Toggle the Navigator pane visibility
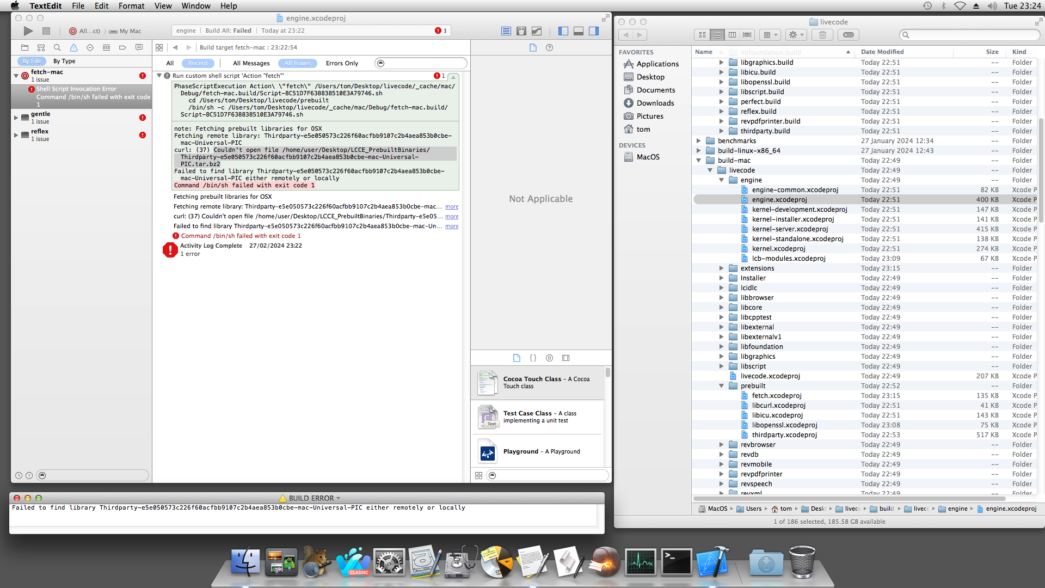Viewport: 1045px width, 588px height. (563, 31)
